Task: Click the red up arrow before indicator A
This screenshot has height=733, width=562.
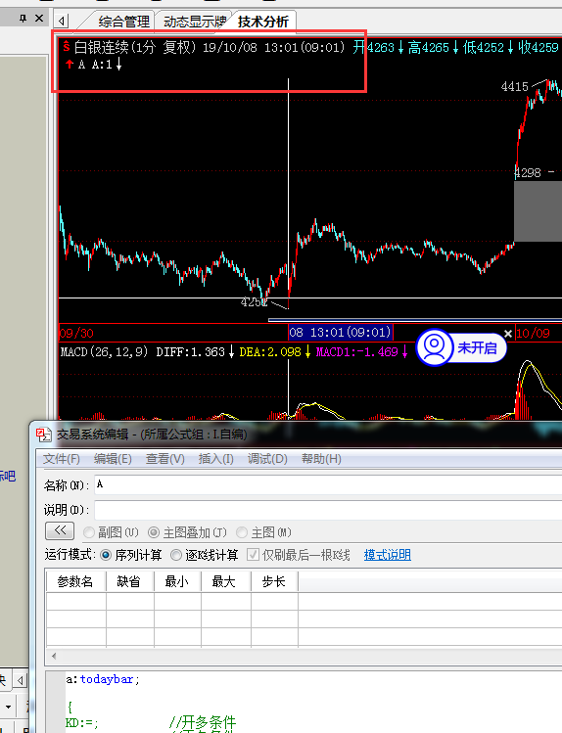Action: pos(70,64)
